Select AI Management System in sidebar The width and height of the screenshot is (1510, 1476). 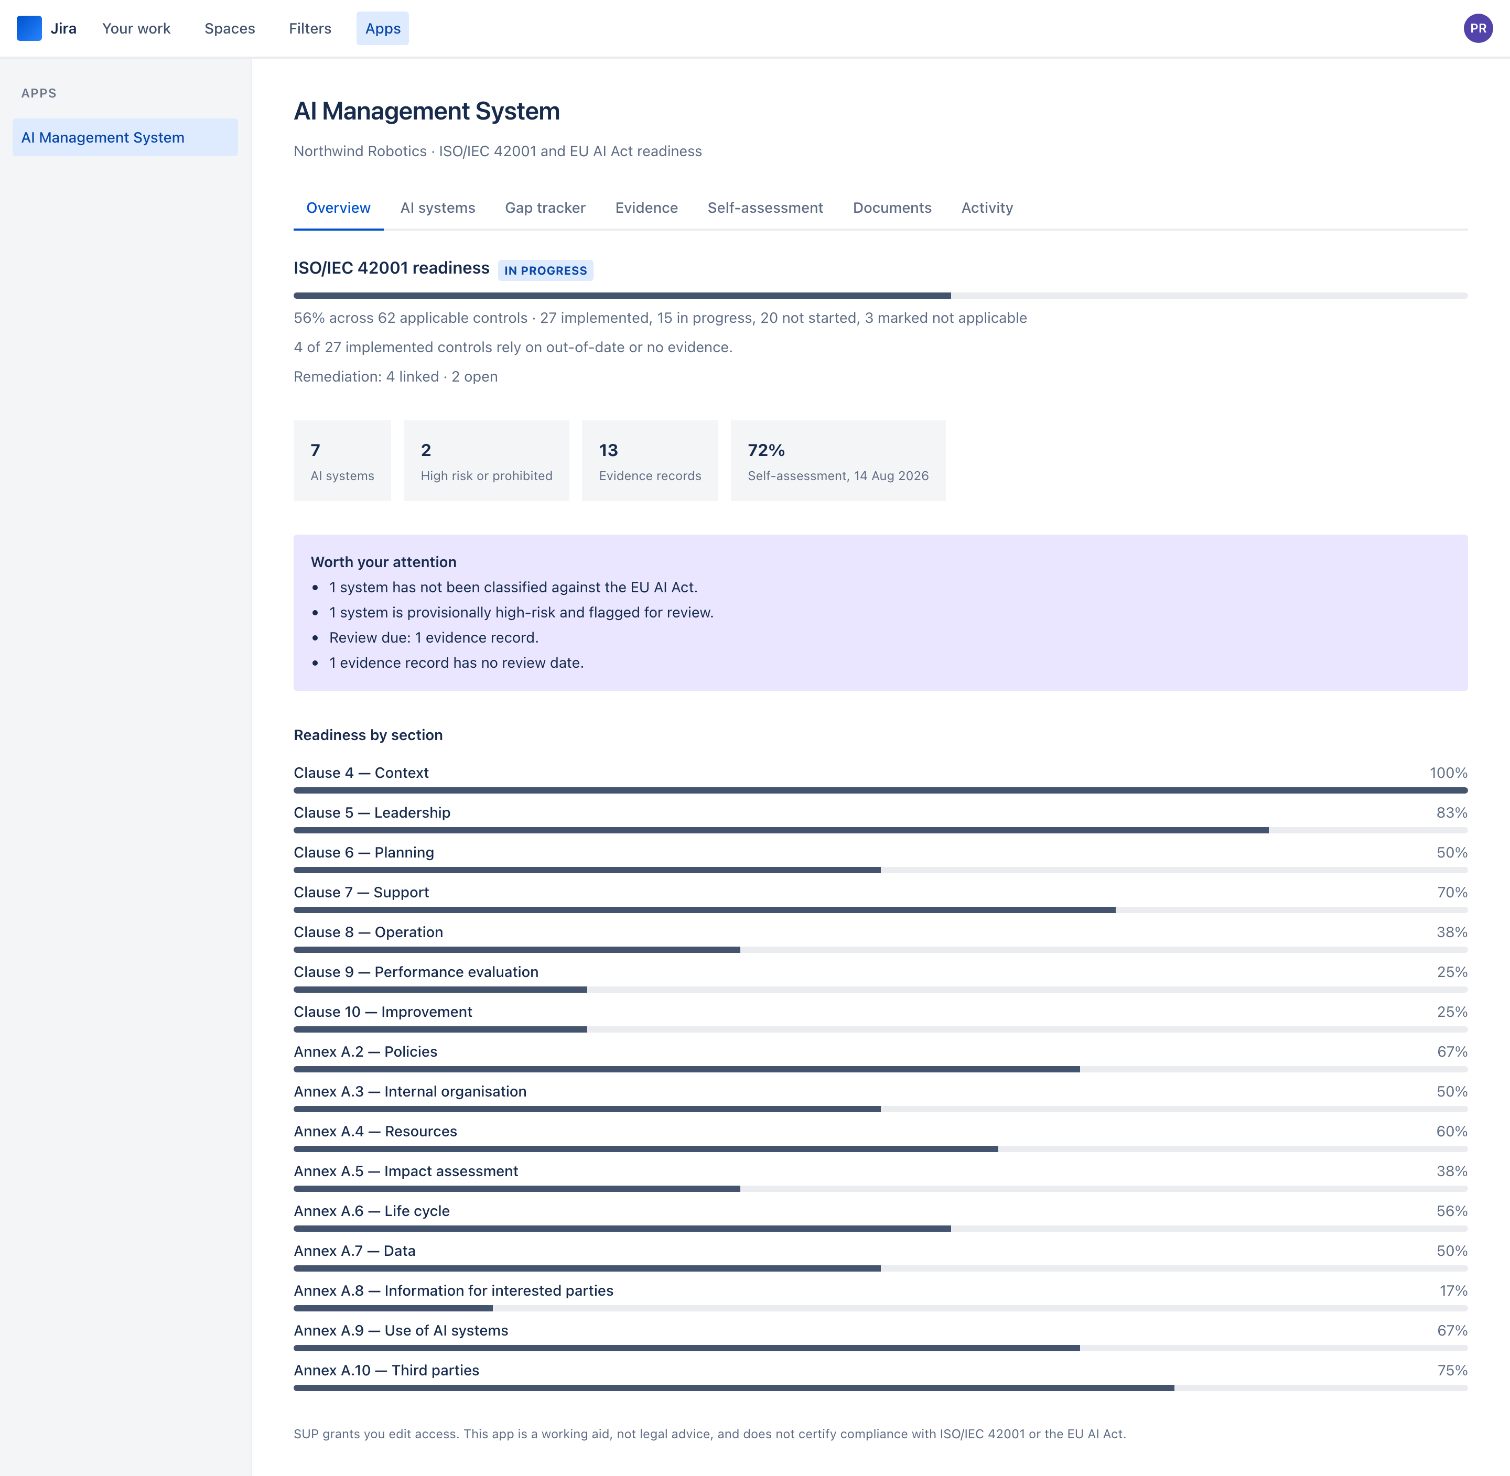[125, 137]
